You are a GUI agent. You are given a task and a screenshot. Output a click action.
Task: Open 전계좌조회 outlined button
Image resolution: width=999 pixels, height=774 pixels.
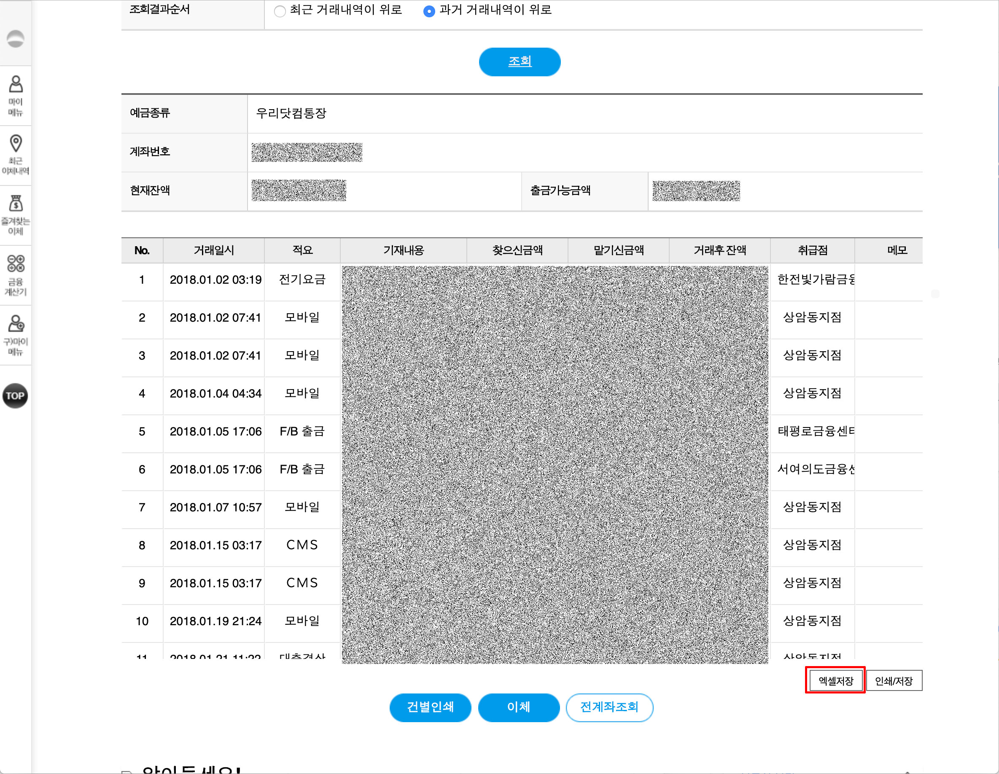point(609,707)
